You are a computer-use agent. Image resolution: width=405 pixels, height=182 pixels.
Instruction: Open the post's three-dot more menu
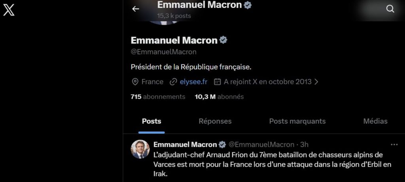pos(394,144)
